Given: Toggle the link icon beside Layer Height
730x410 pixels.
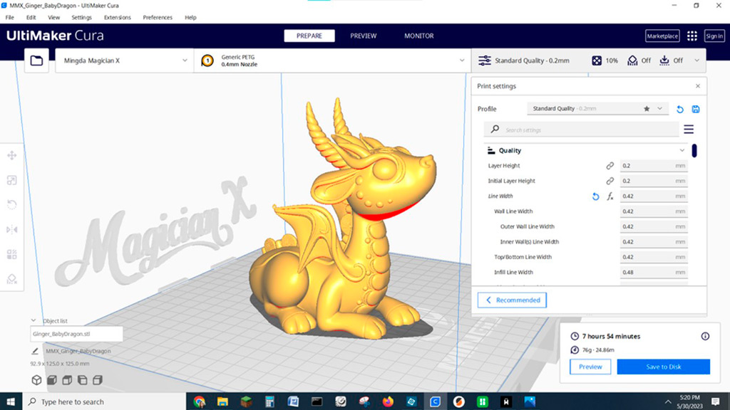Looking at the screenshot, I should point(610,166).
